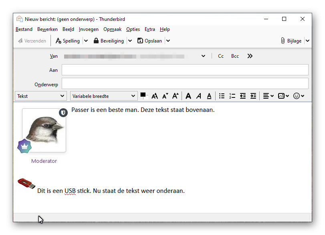325x235 pixels.
Task: Expand the Spelling dropdown arrow
Action: [86, 41]
